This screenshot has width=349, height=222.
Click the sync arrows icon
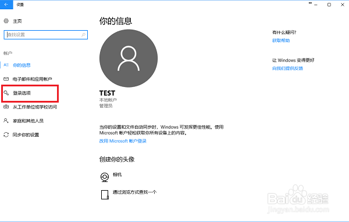coord(6,134)
